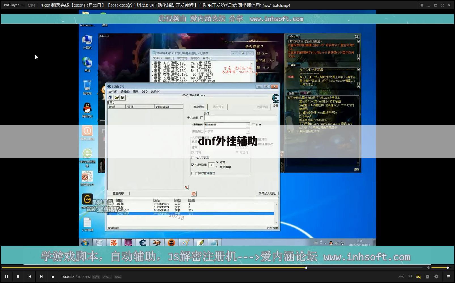The image size is (455, 283).
Task: Click the MP4 format label
Action: [31, 5]
